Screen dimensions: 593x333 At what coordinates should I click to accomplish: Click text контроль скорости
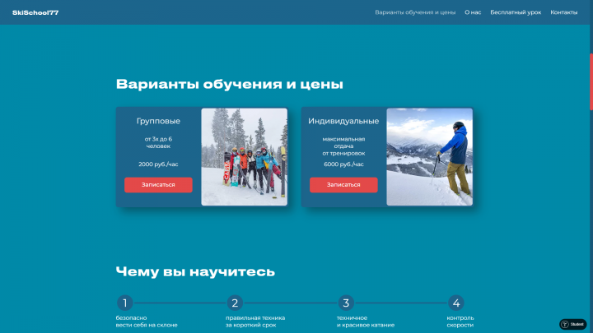coord(460,321)
